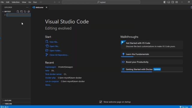The width and height of the screenshot is (192, 108).
Task: Click the star badge on Get Started
Action: [x=122, y=42]
